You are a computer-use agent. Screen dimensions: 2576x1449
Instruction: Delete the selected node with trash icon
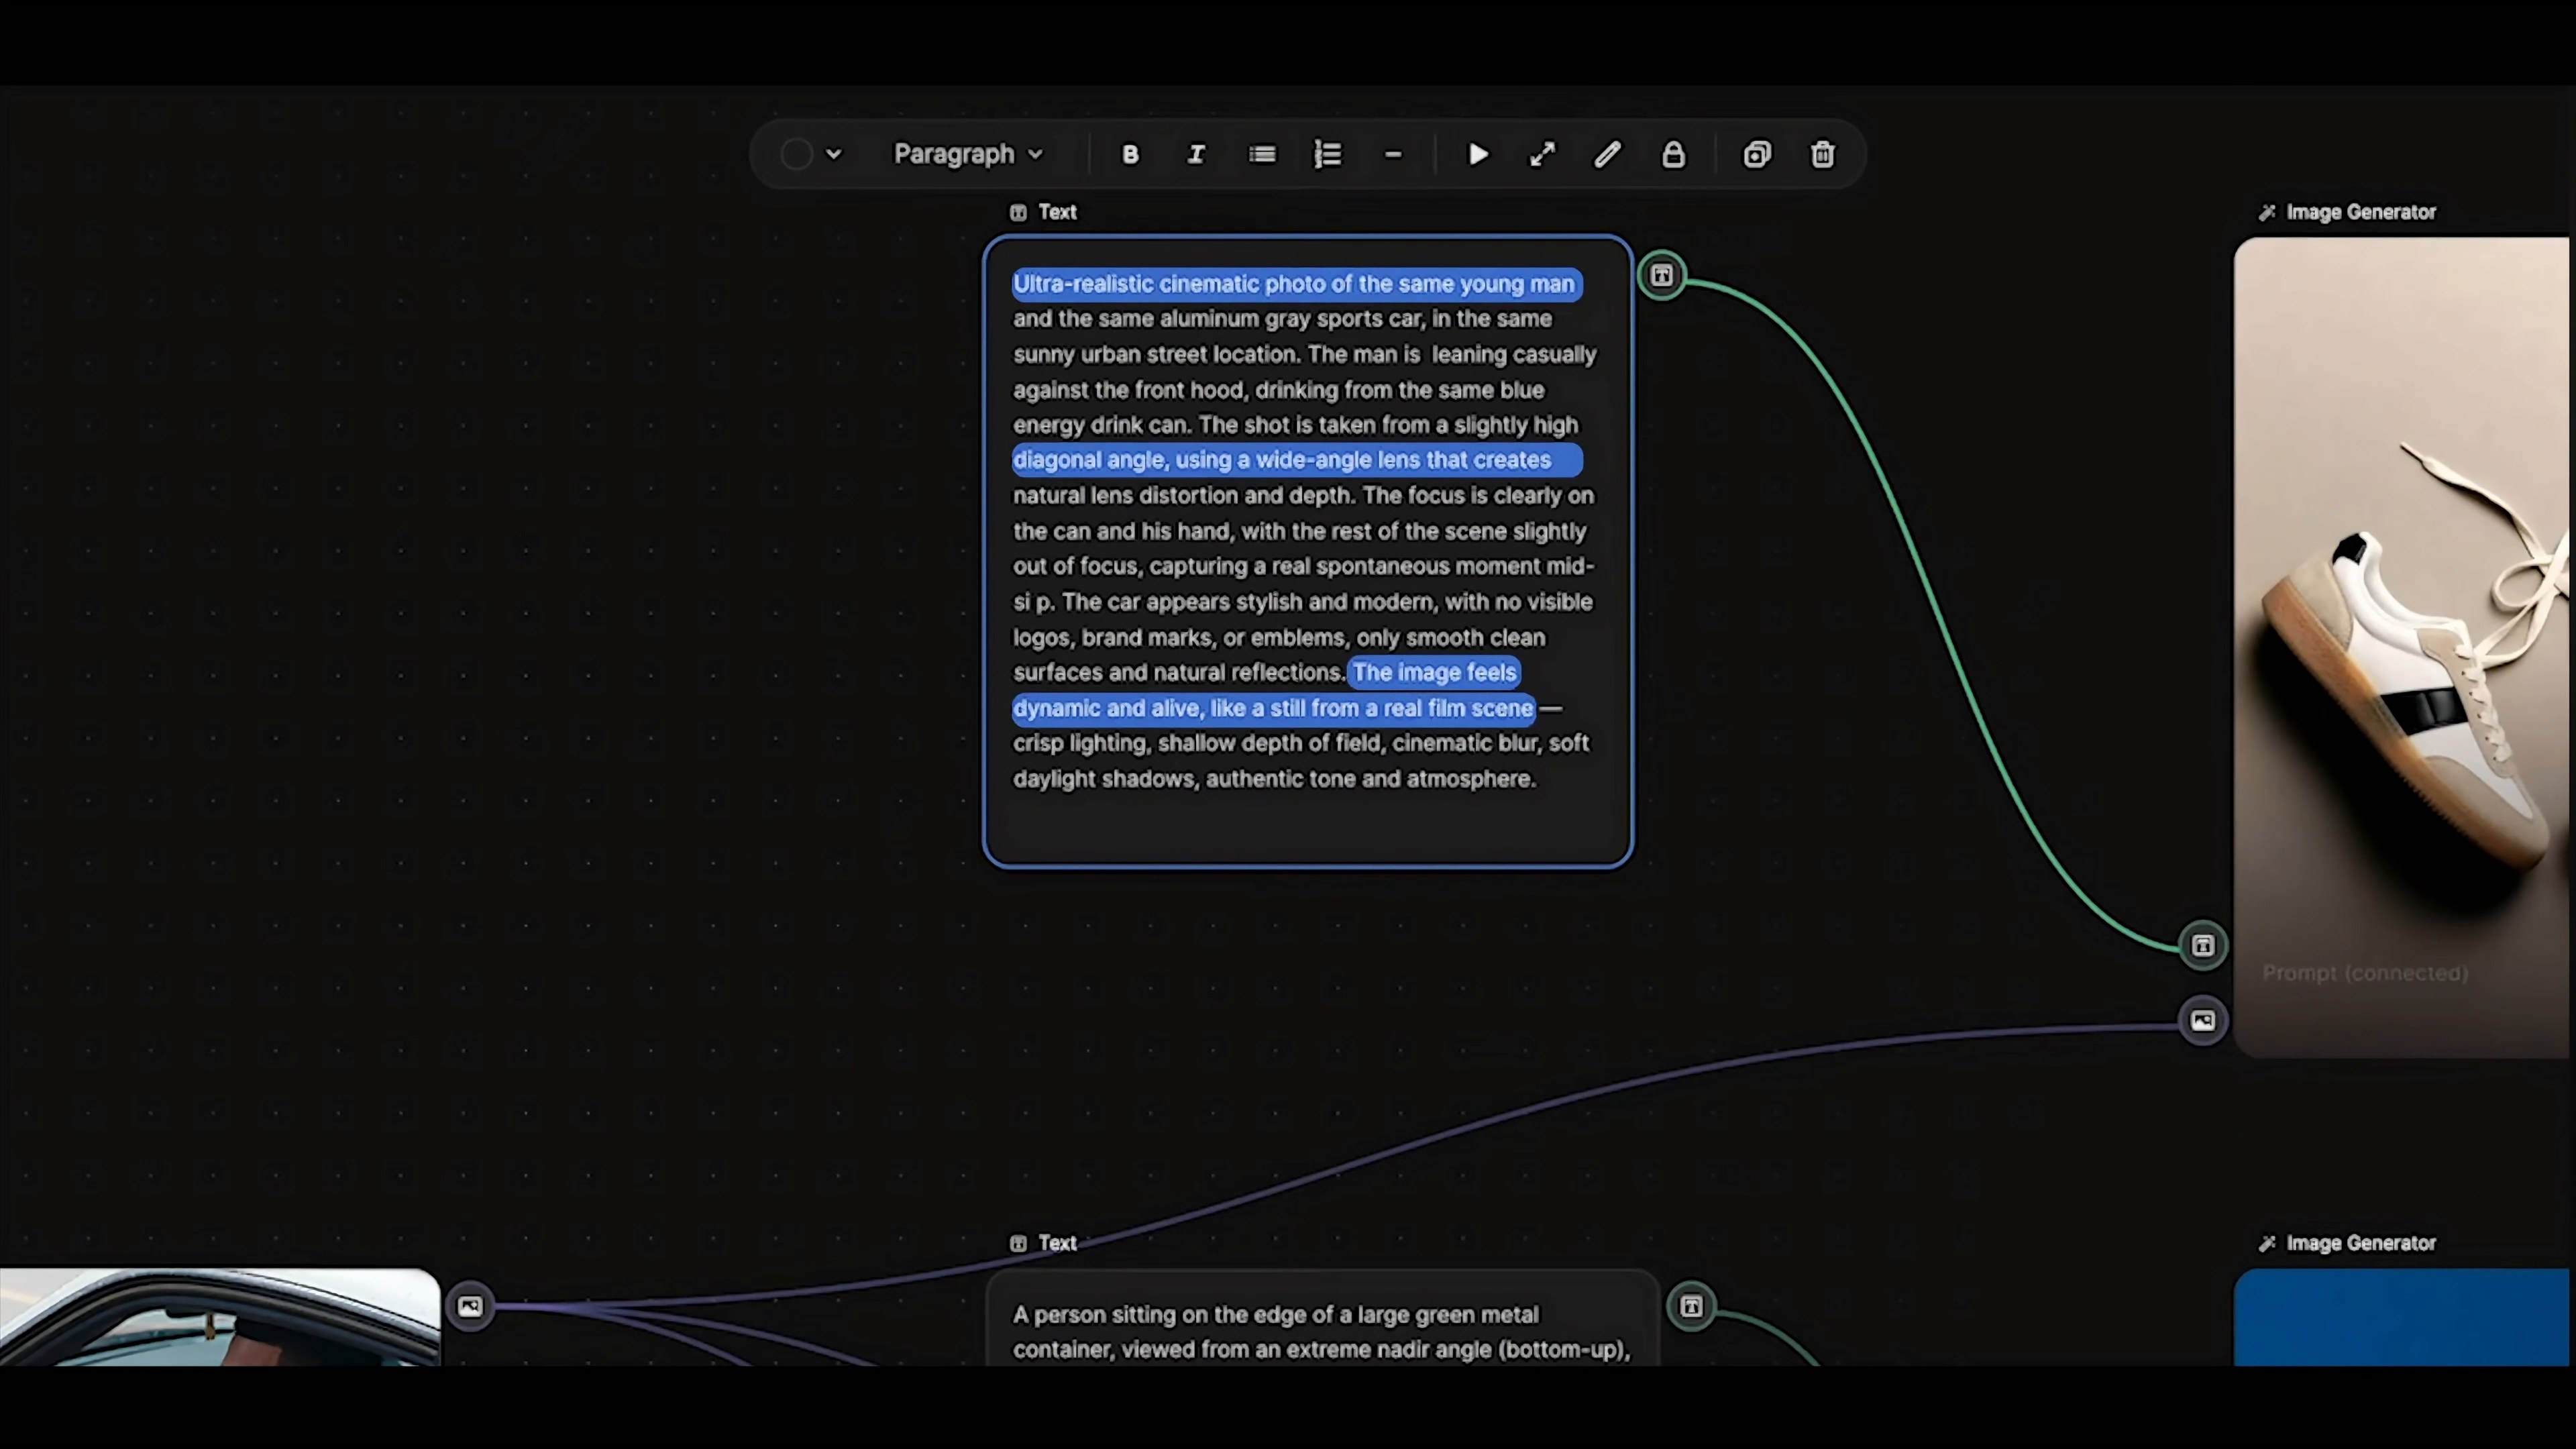click(1823, 154)
